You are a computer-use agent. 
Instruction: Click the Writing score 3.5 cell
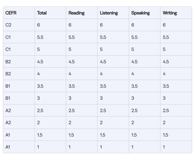[166, 86]
